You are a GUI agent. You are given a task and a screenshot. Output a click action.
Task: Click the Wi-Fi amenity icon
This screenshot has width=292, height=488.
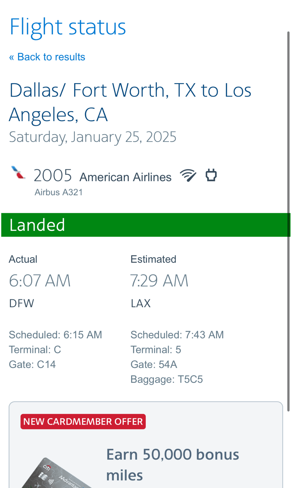(x=188, y=175)
